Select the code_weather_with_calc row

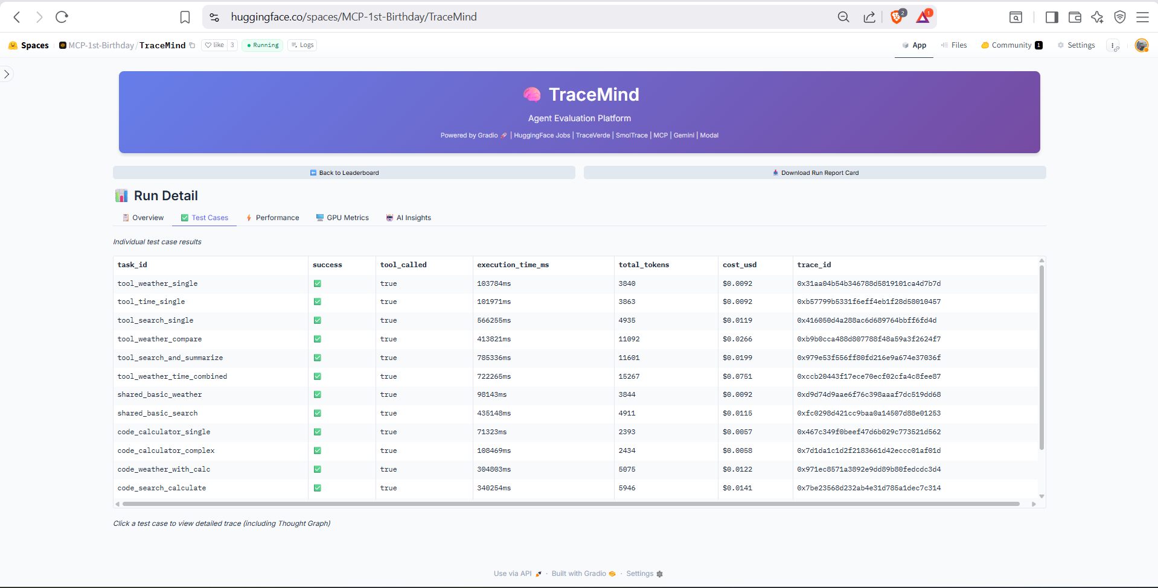point(576,469)
